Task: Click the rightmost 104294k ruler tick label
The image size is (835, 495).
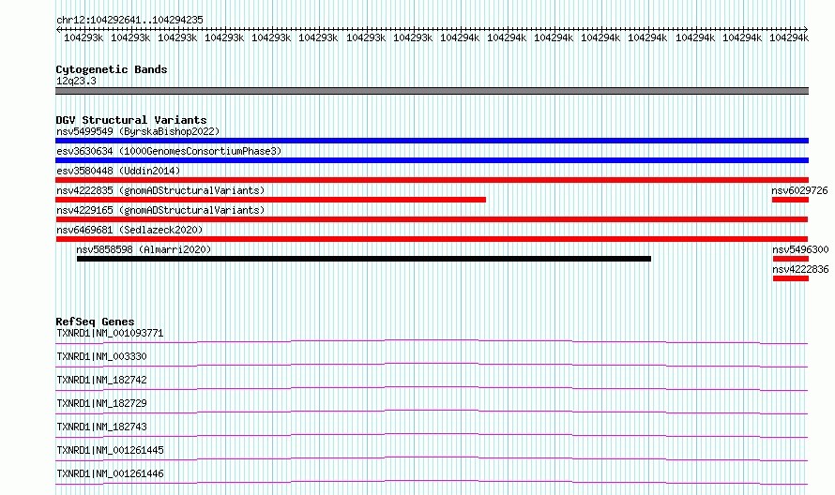Action: click(789, 37)
